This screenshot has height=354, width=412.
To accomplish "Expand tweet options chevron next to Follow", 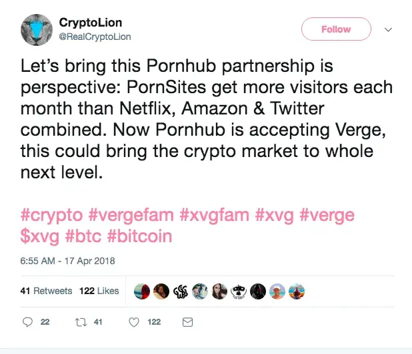I will click(x=389, y=29).
